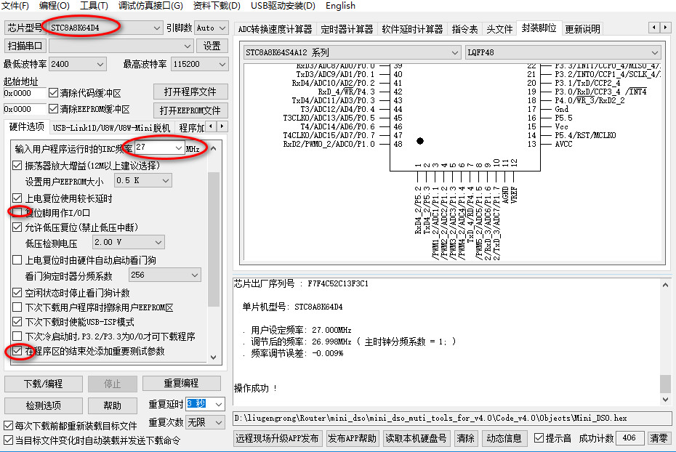Open the 资料下载(D) menu
This screenshot has width=676, height=452.
click(217, 6)
